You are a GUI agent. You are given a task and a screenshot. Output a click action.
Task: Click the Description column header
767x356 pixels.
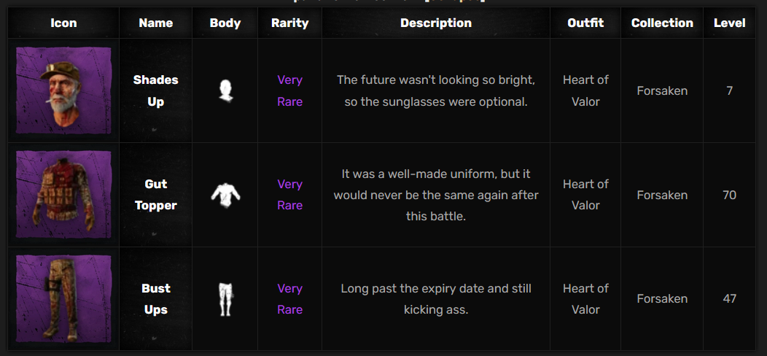click(436, 23)
